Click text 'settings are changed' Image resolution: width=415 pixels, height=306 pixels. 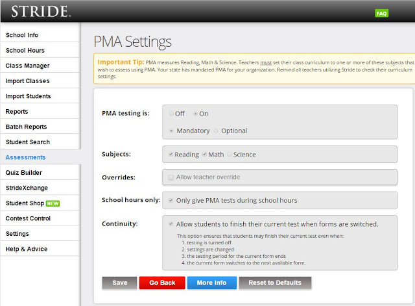(210, 249)
